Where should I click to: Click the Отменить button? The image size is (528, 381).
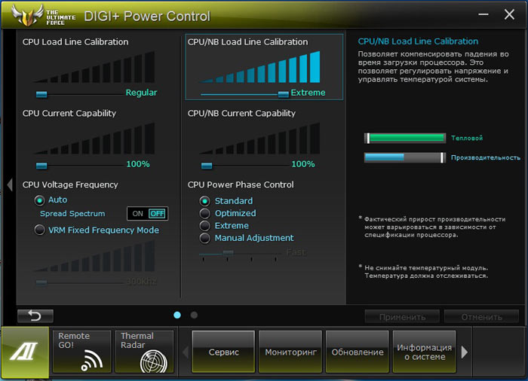coord(481,317)
